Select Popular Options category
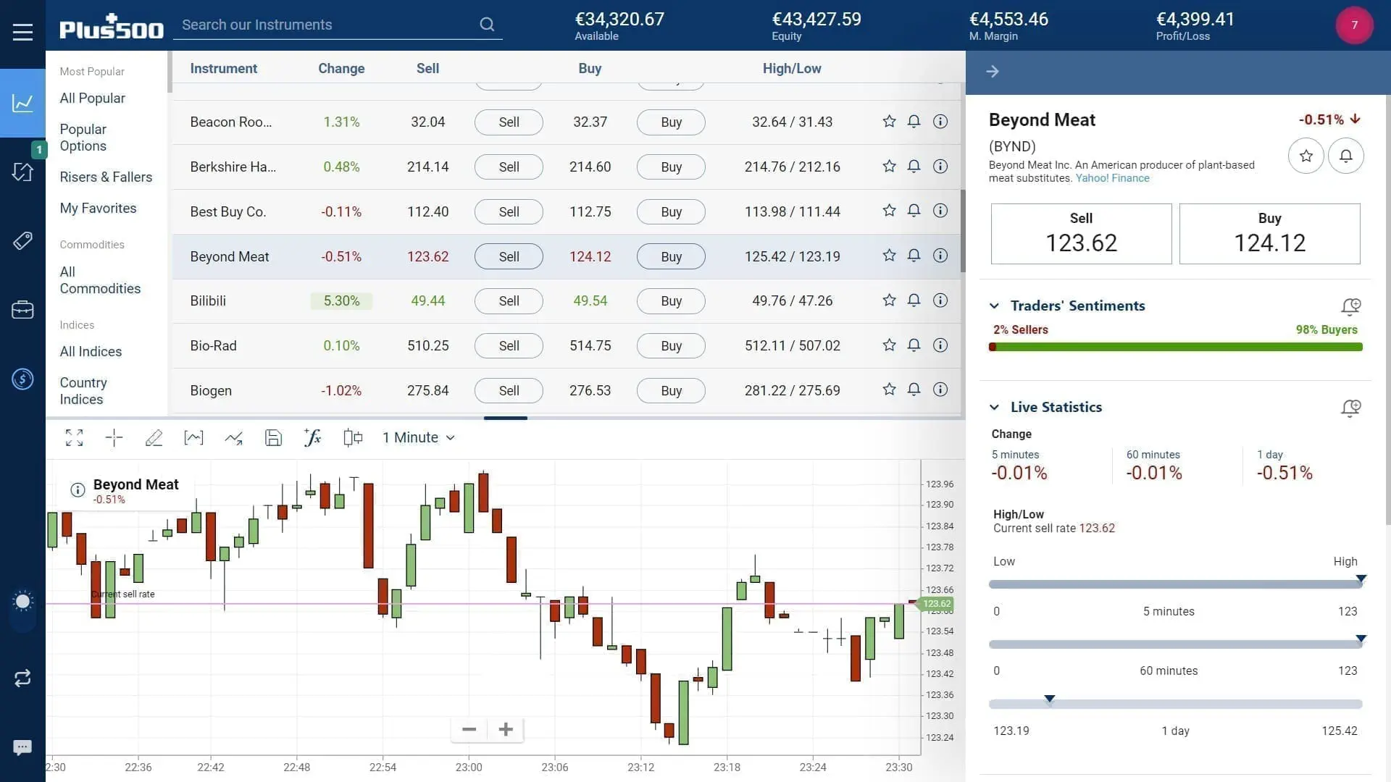This screenshot has width=1391, height=782. point(83,138)
